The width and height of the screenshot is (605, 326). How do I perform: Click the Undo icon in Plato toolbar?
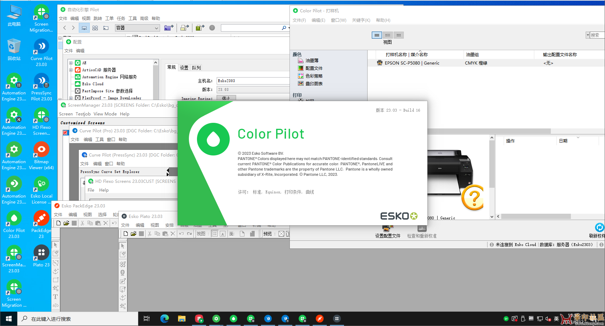pyautogui.click(x=181, y=234)
